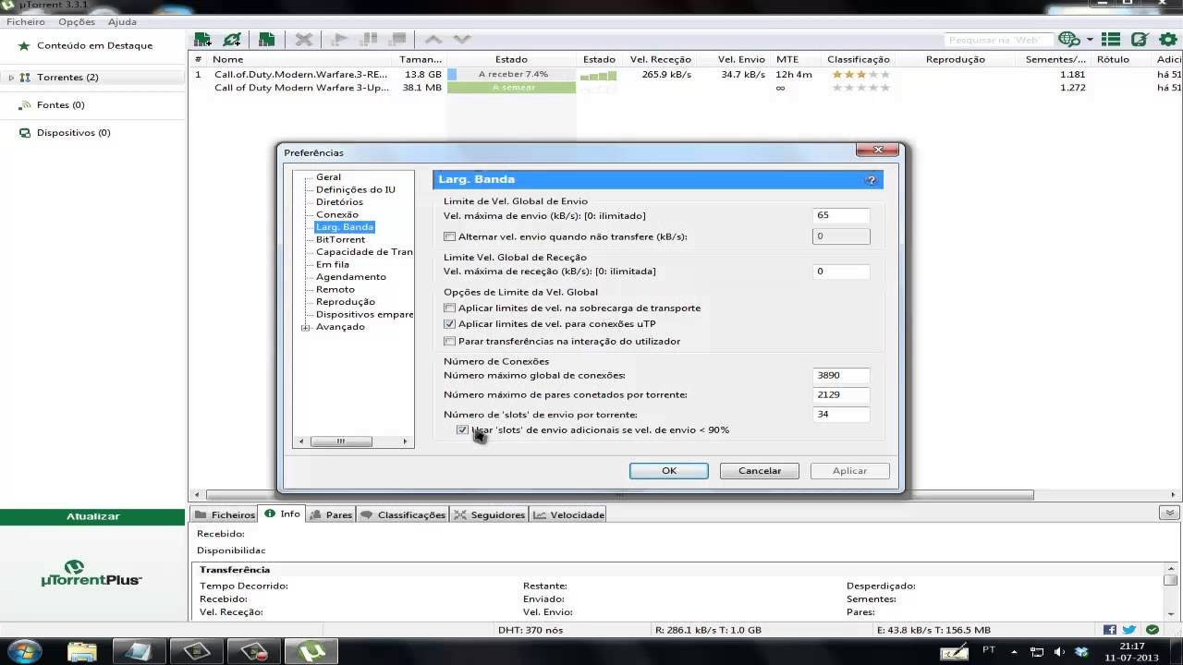
Task: Select Em fila in Preferências tree
Action: (x=333, y=264)
